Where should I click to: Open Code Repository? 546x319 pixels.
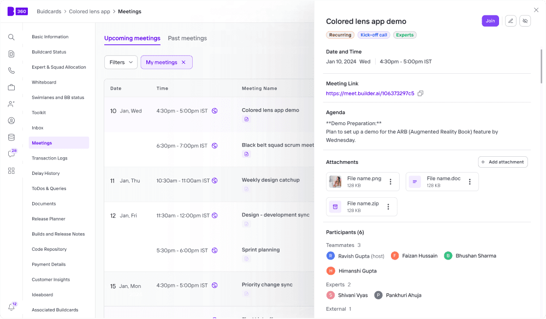pos(50,249)
